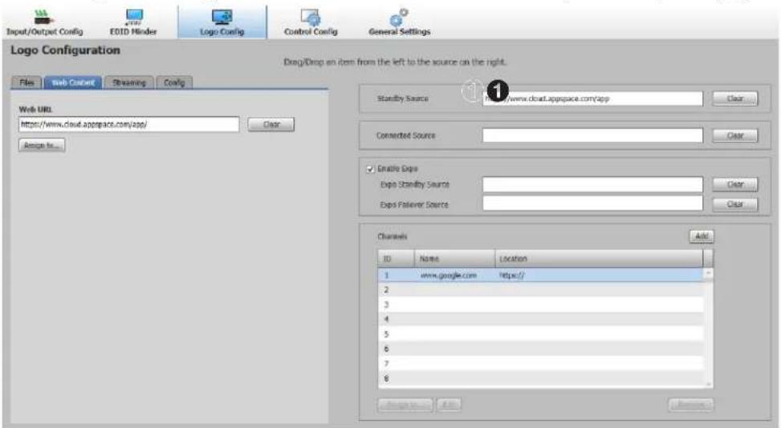Click the Standby Source field

592,99
